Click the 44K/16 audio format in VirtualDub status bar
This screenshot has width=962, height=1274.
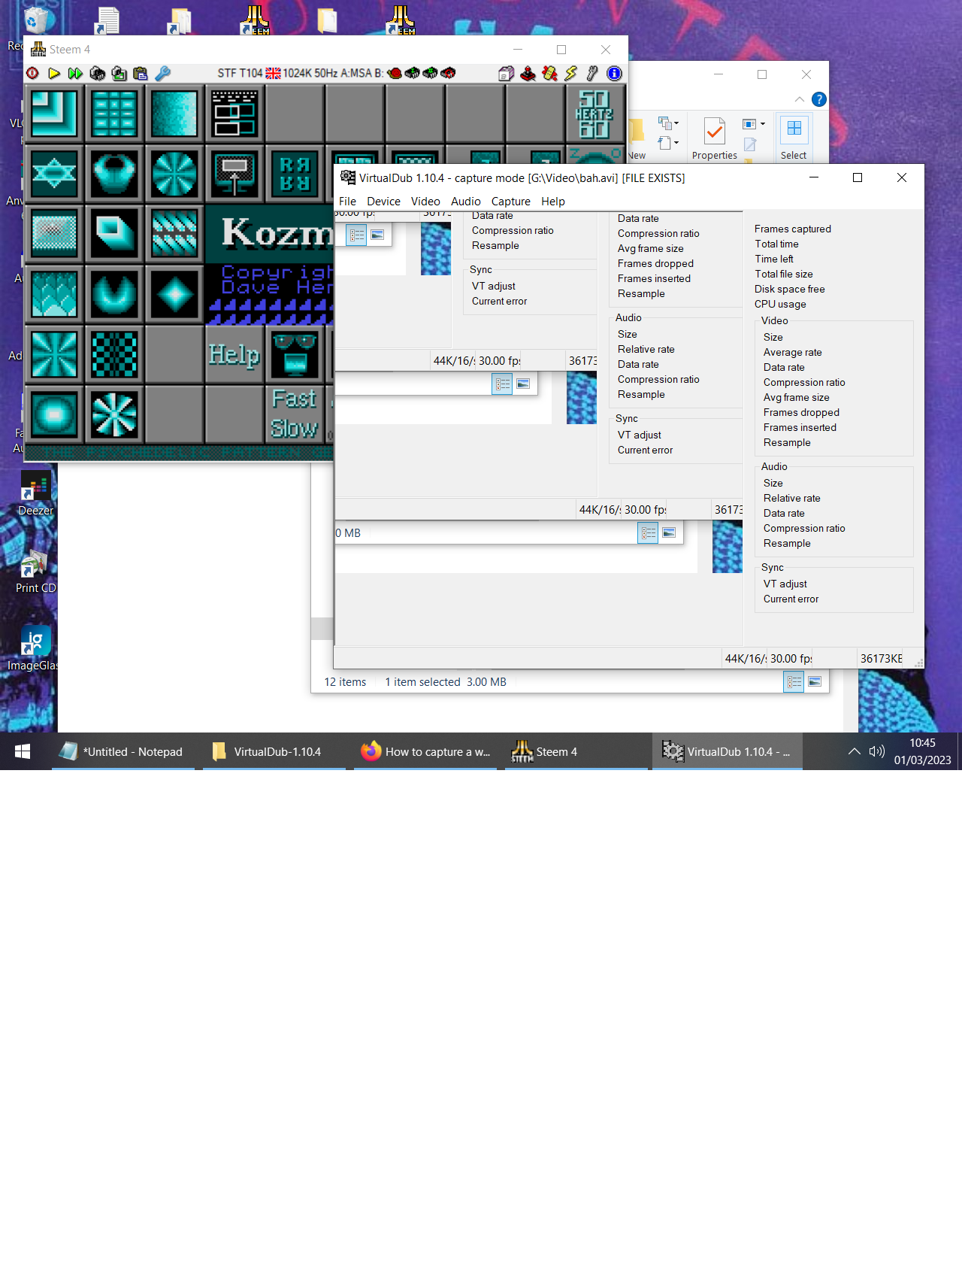[x=746, y=659]
